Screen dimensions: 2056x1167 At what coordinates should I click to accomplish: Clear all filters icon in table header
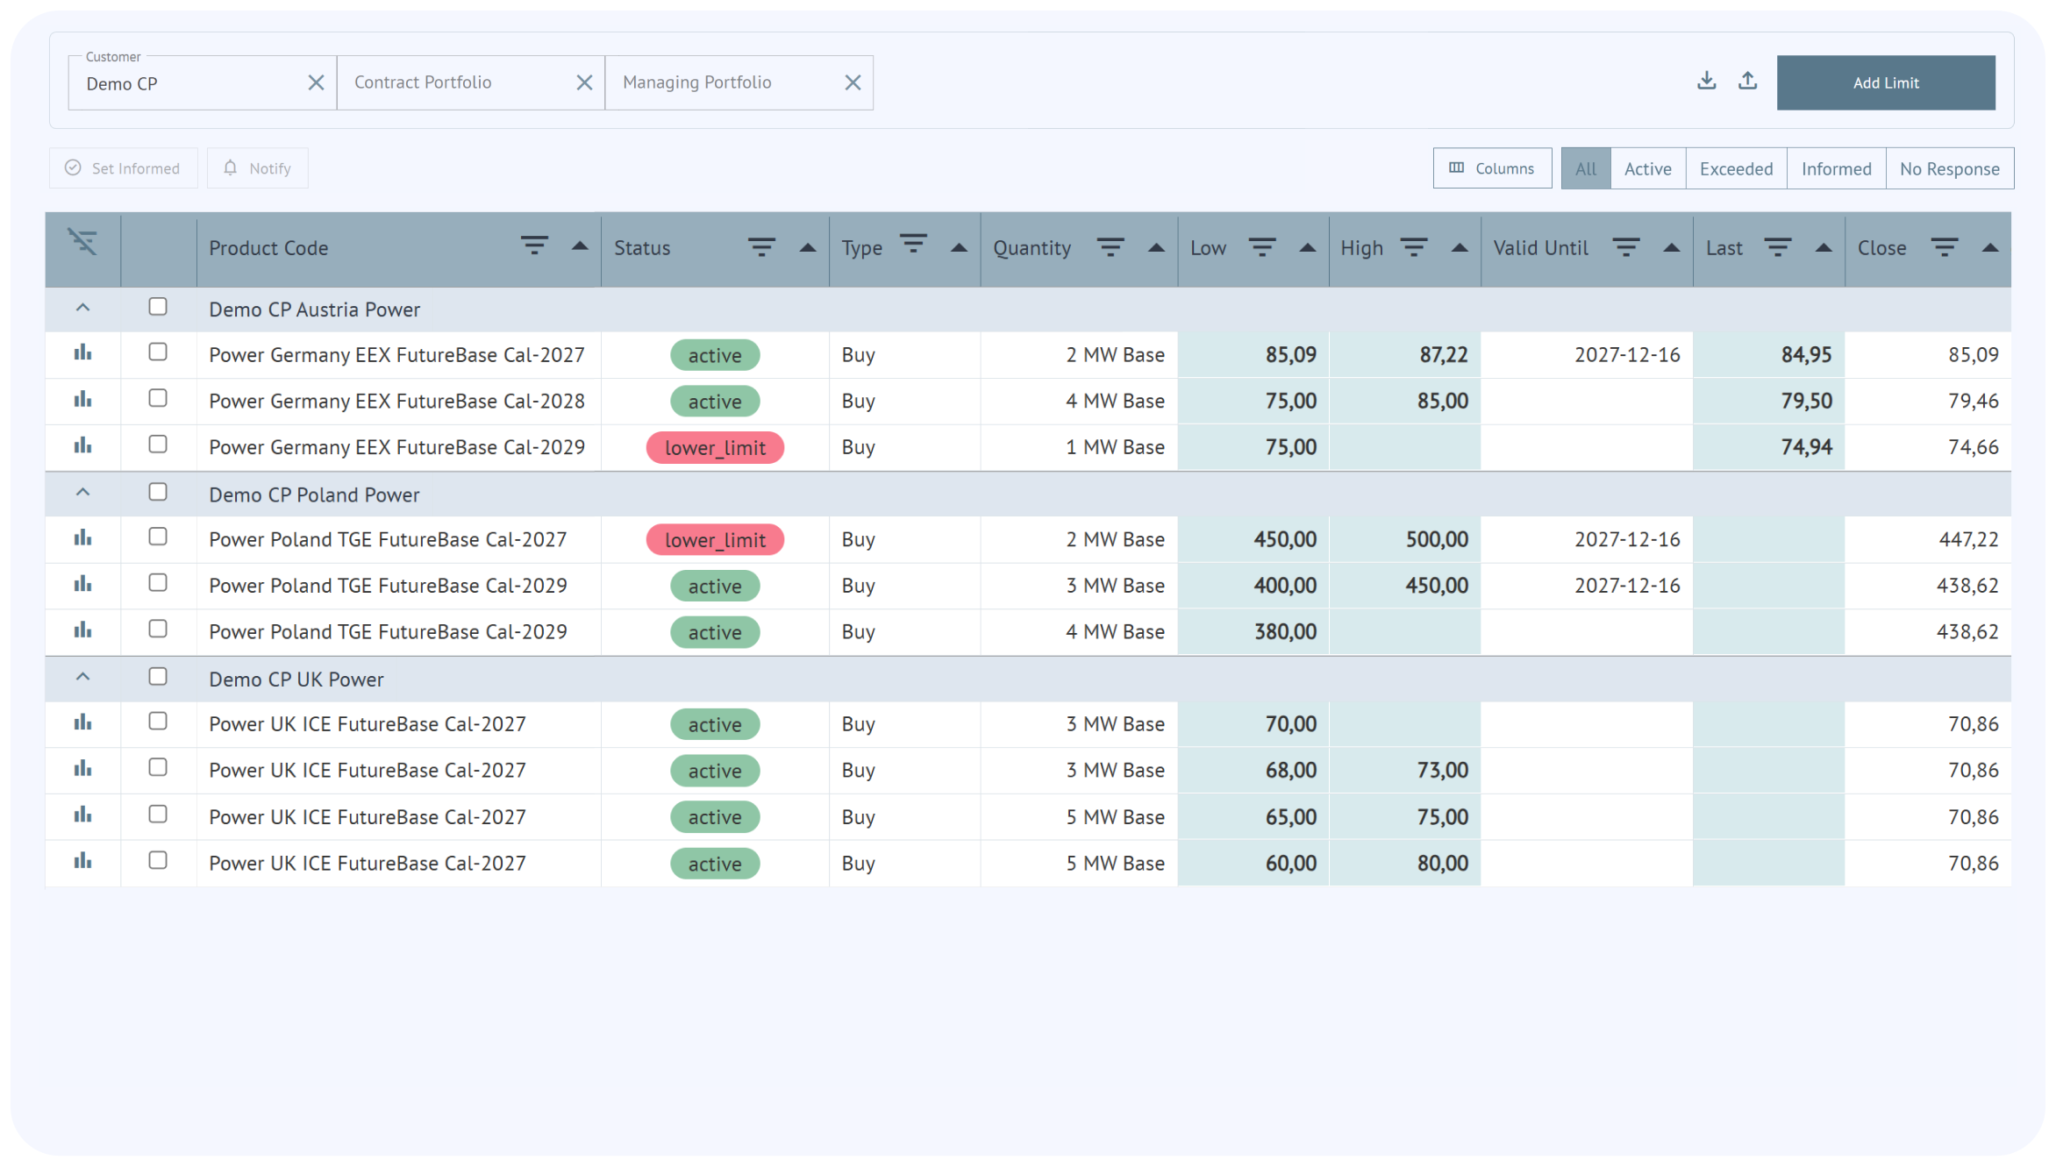coord(82,241)
